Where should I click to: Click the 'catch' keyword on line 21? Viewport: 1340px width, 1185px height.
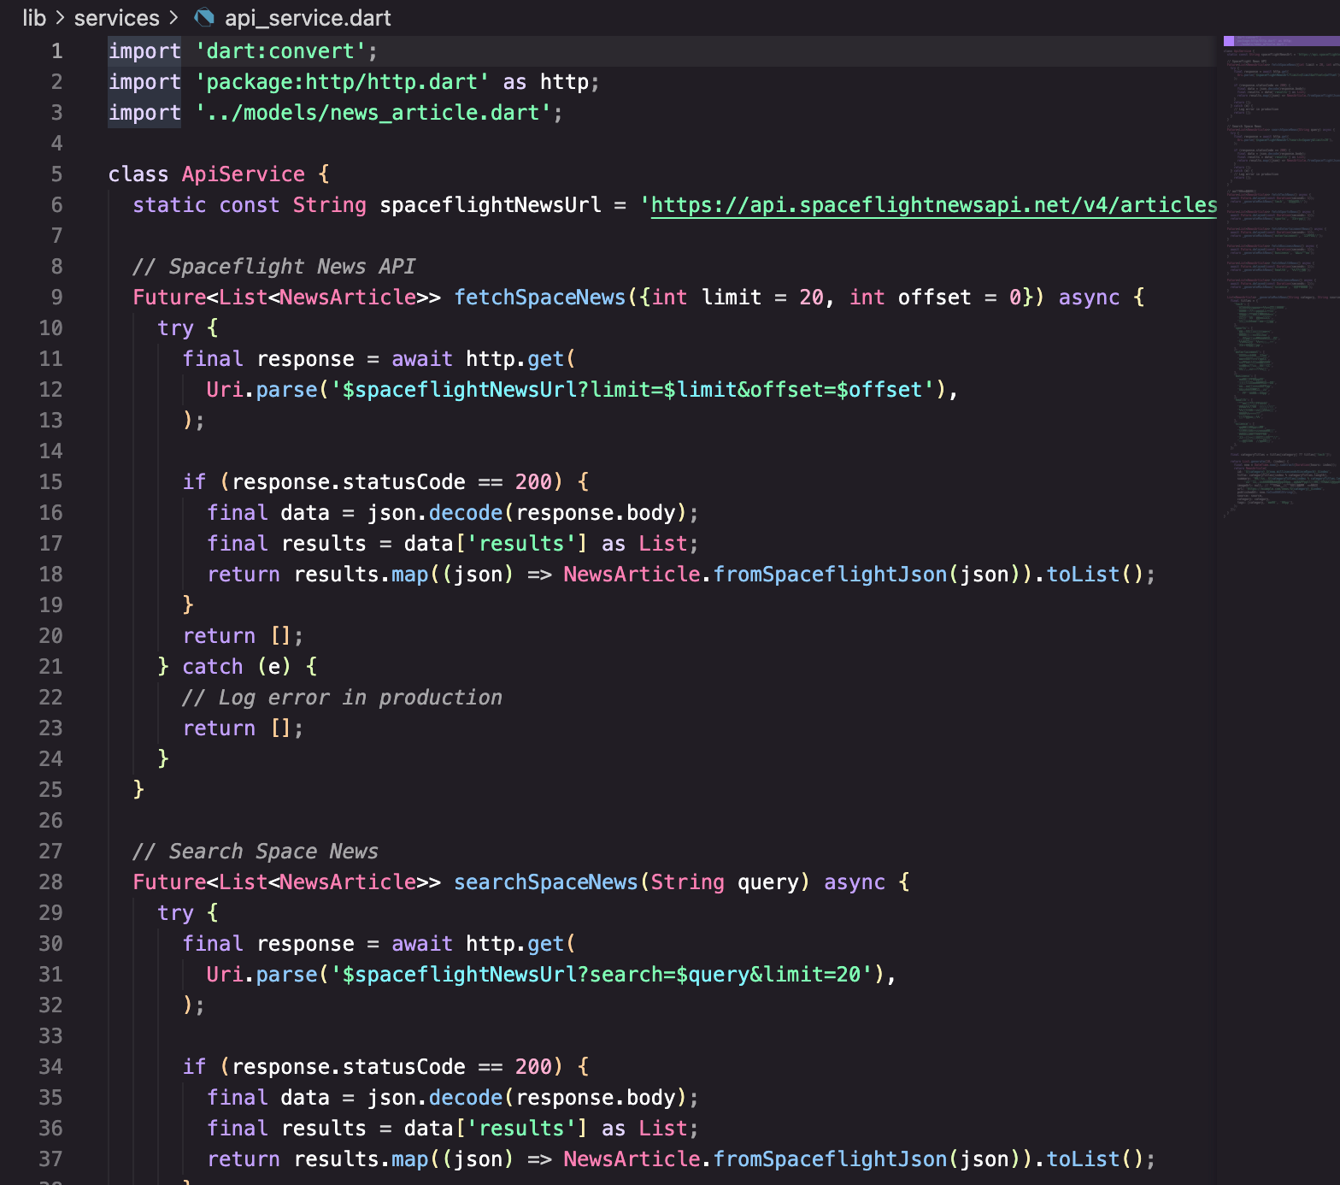tap(213, 667)
